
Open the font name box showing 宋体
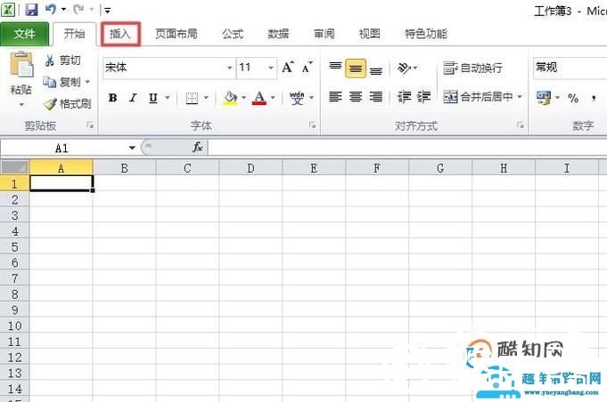[x=168, y=68]
